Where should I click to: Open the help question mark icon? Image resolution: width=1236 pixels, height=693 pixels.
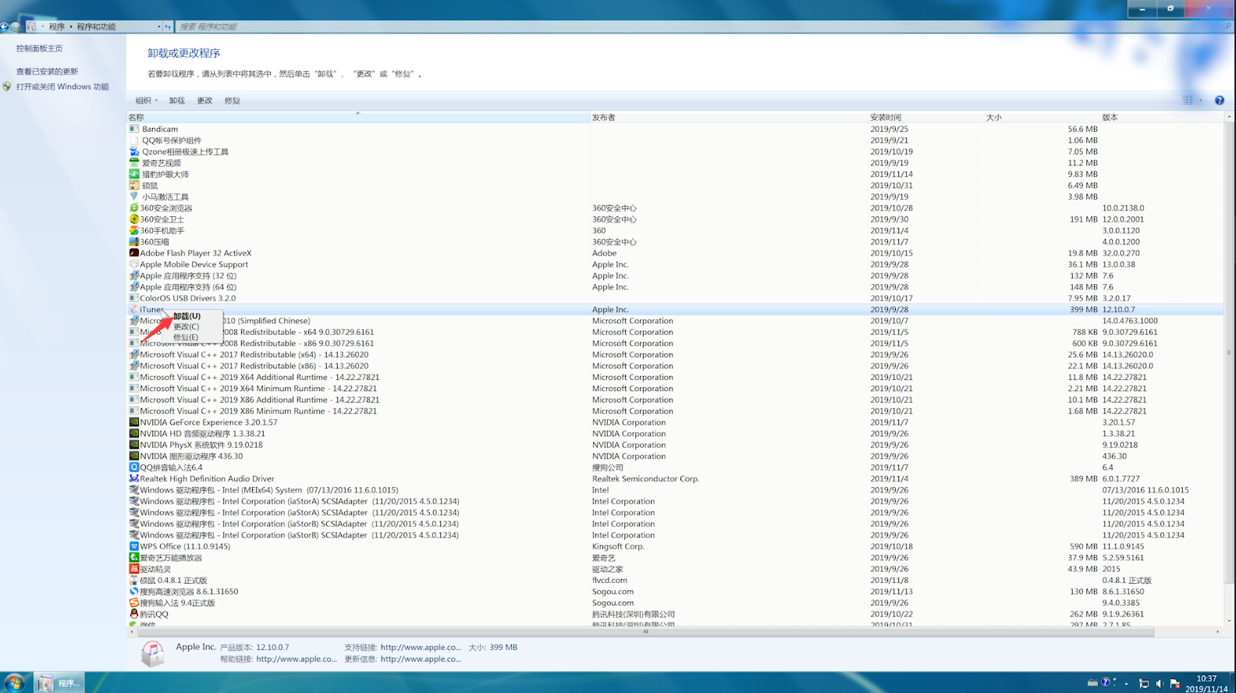tap(1219, 100)
